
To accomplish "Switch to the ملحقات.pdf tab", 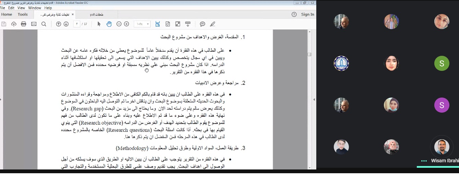I will pos(97,14).
